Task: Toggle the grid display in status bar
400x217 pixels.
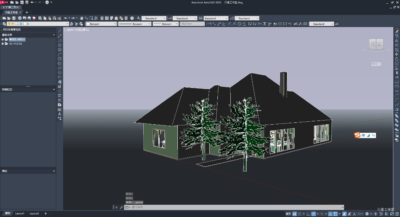Action: point(294,214)
